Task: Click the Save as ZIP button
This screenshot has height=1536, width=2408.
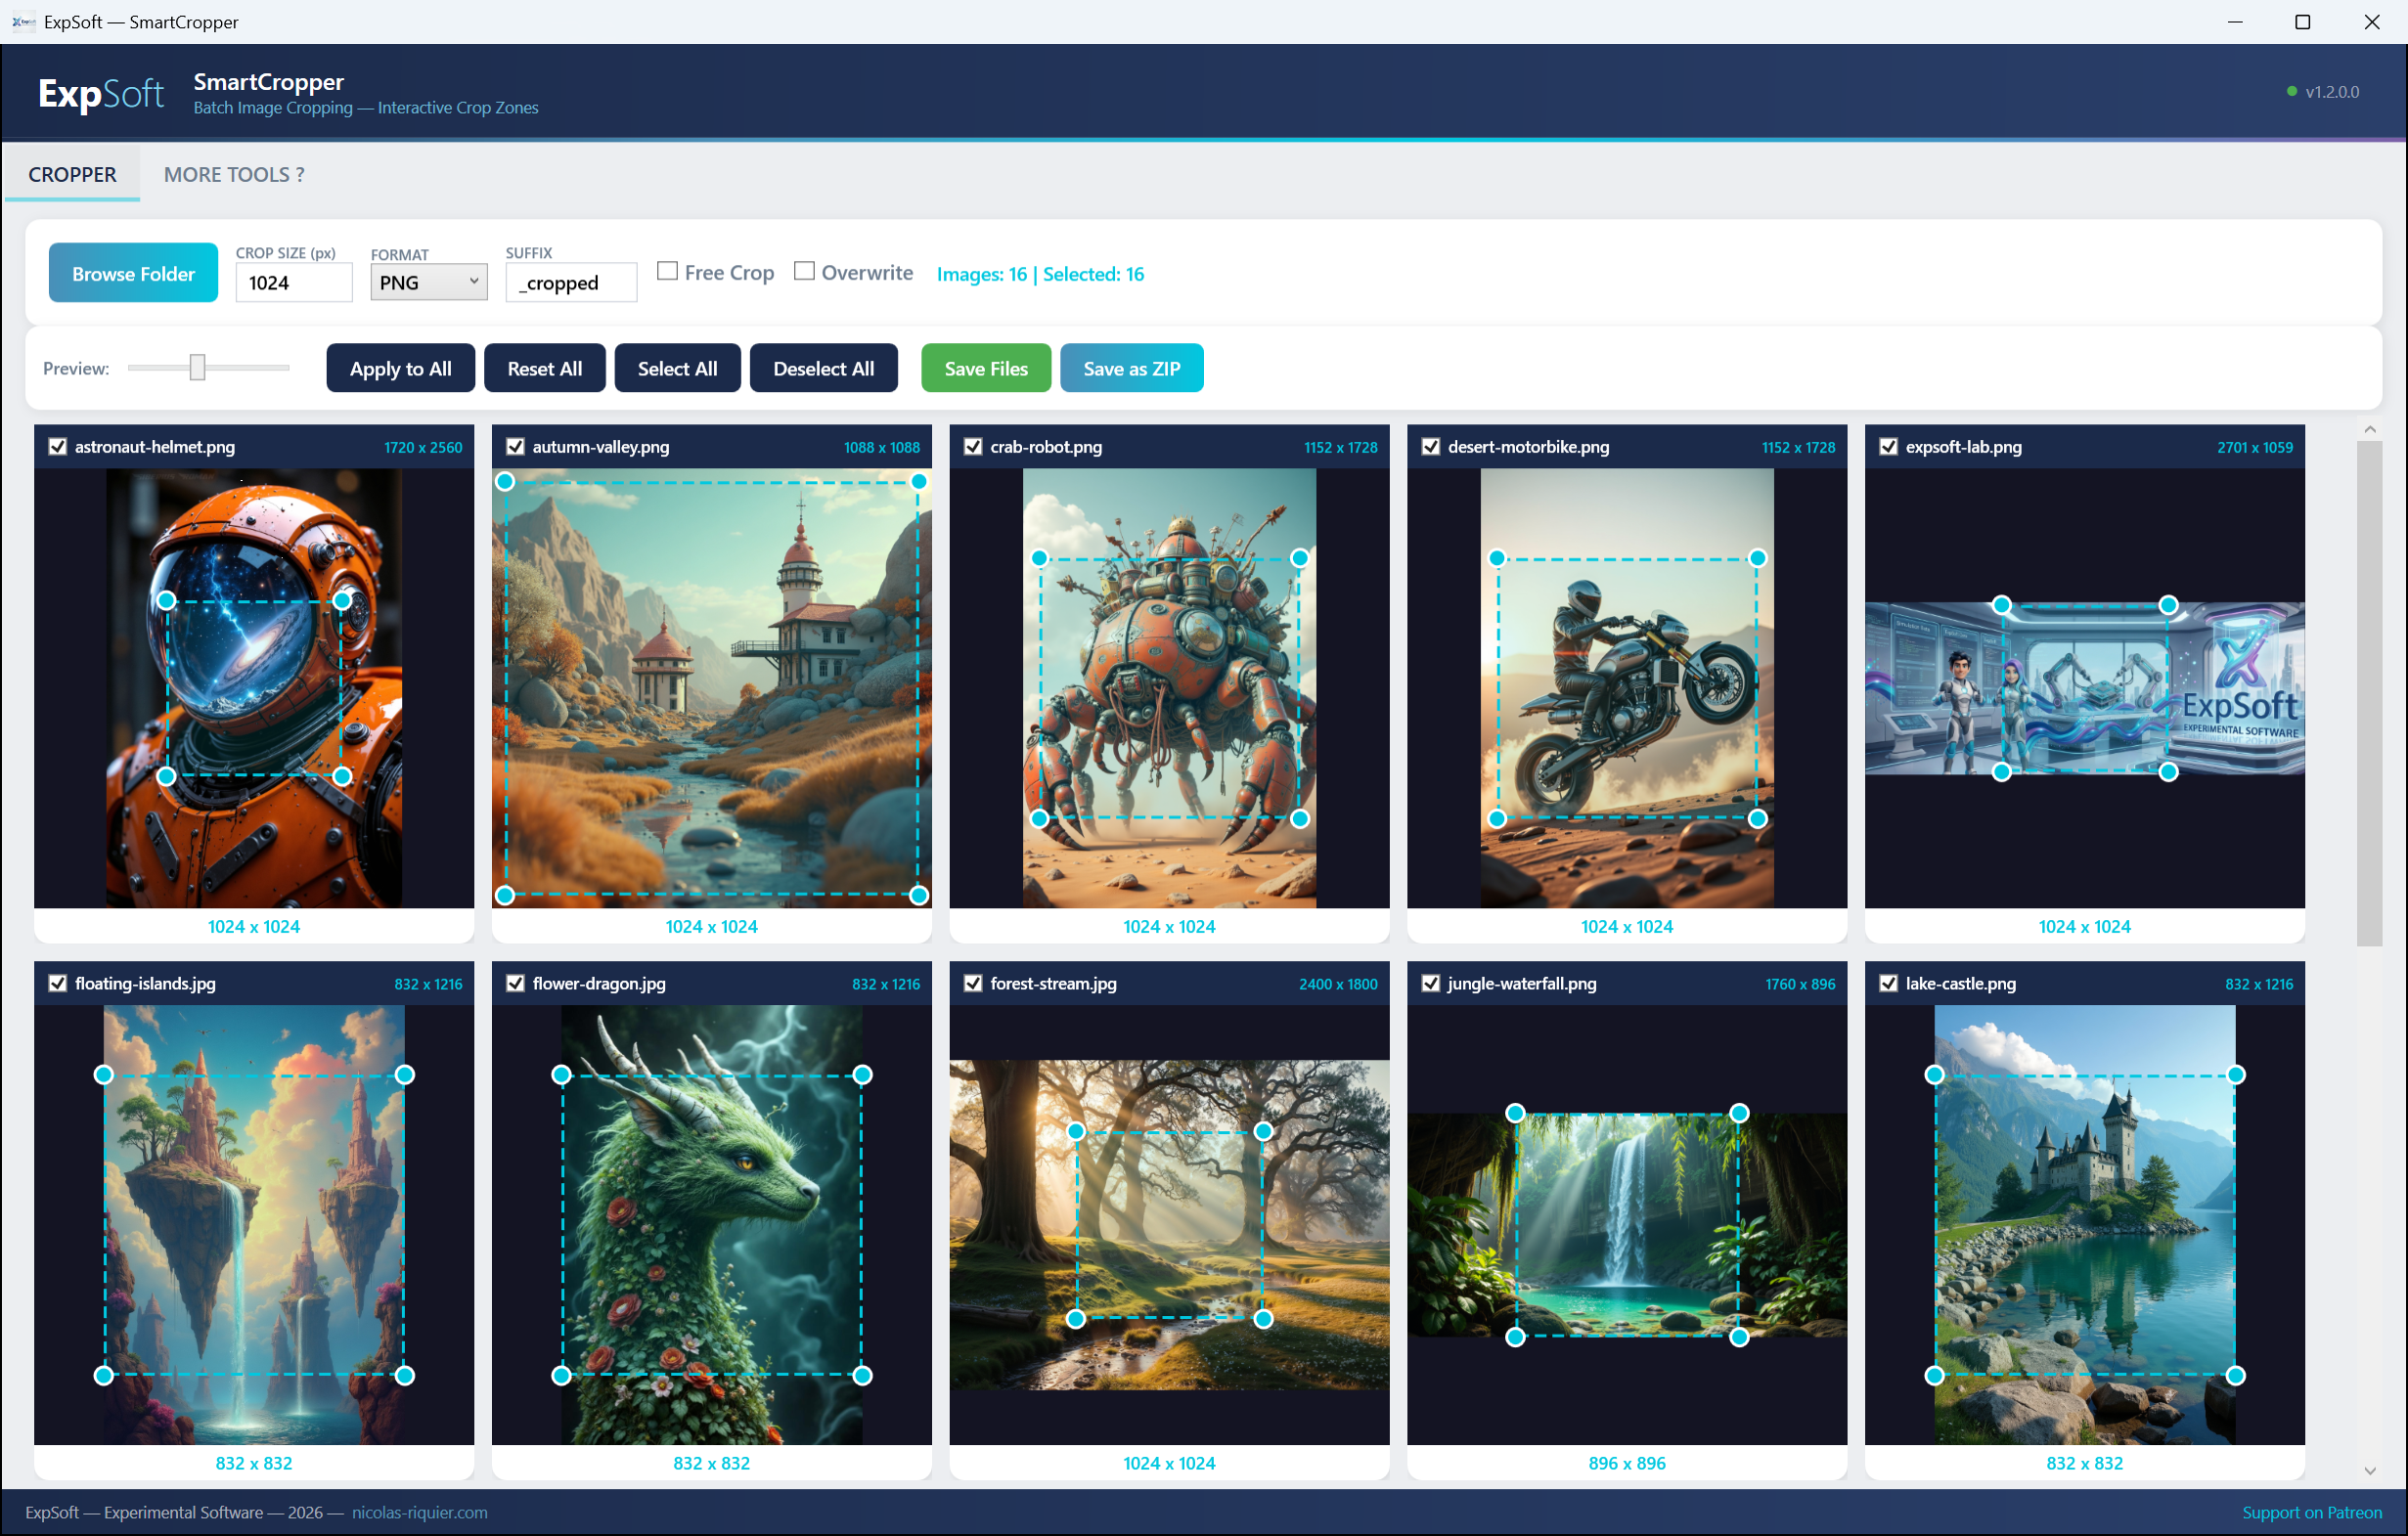Action: [1131, 369]
